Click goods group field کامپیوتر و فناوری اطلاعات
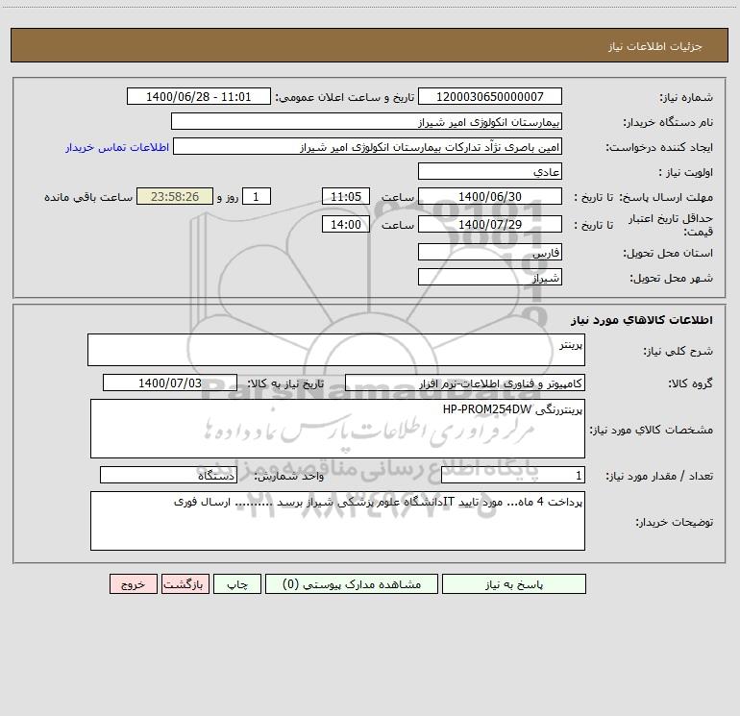740x716 pixels. click(465, 383)
